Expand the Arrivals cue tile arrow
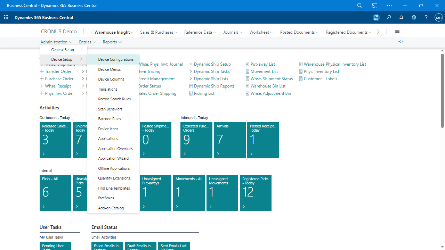Image resolution: width=445 pixels, height=250 pixels. [218, 153]
